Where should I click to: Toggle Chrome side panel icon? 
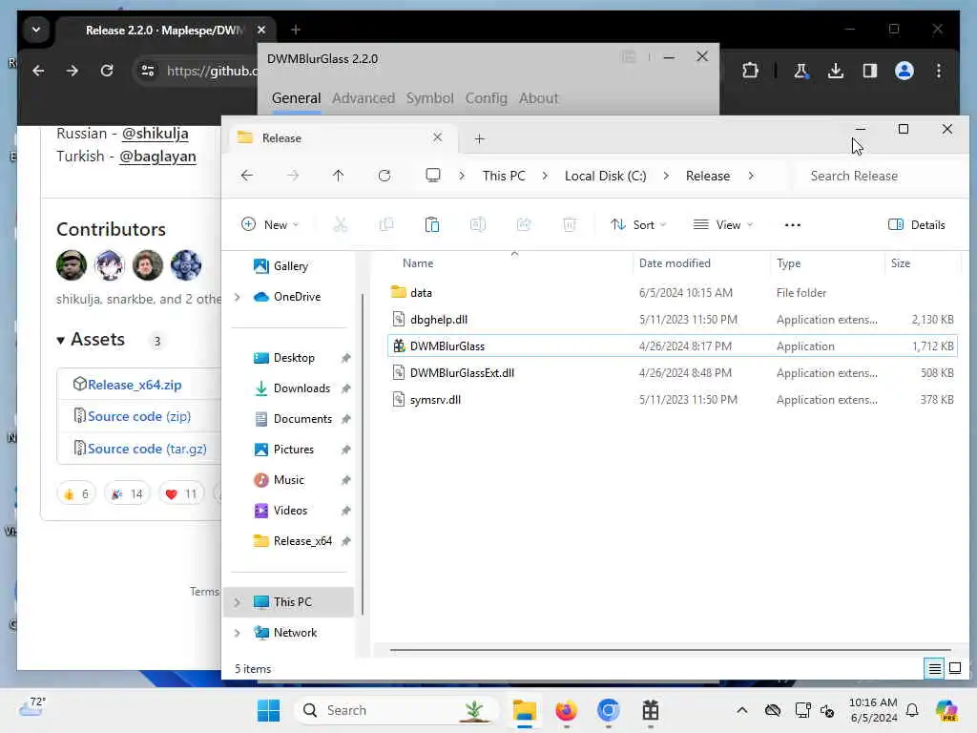870,71
